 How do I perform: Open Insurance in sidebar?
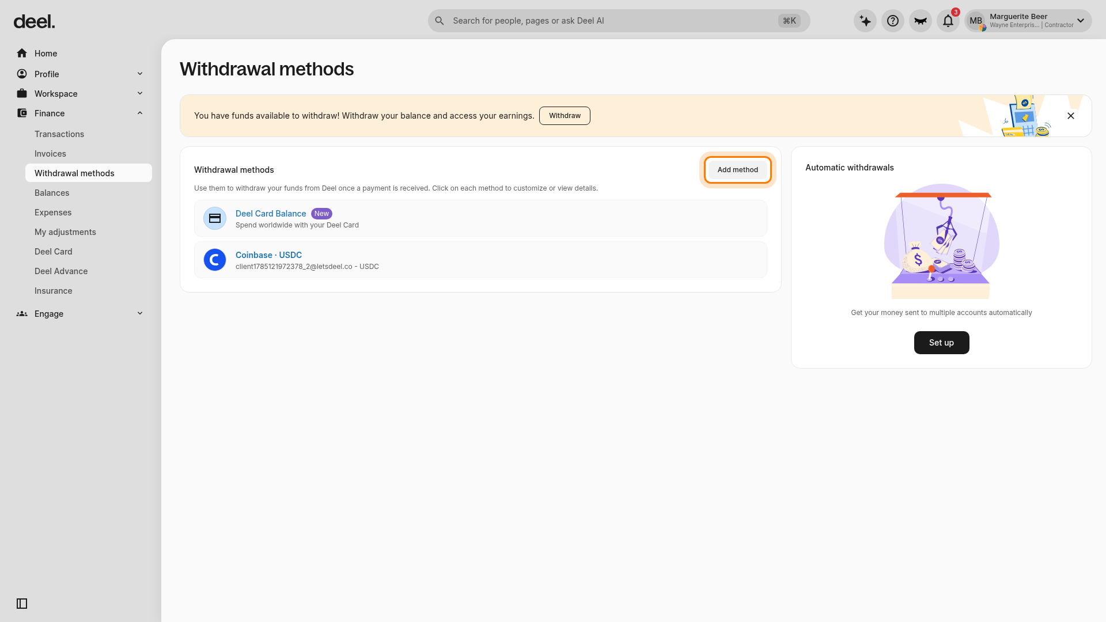click(x=54, y=291)
